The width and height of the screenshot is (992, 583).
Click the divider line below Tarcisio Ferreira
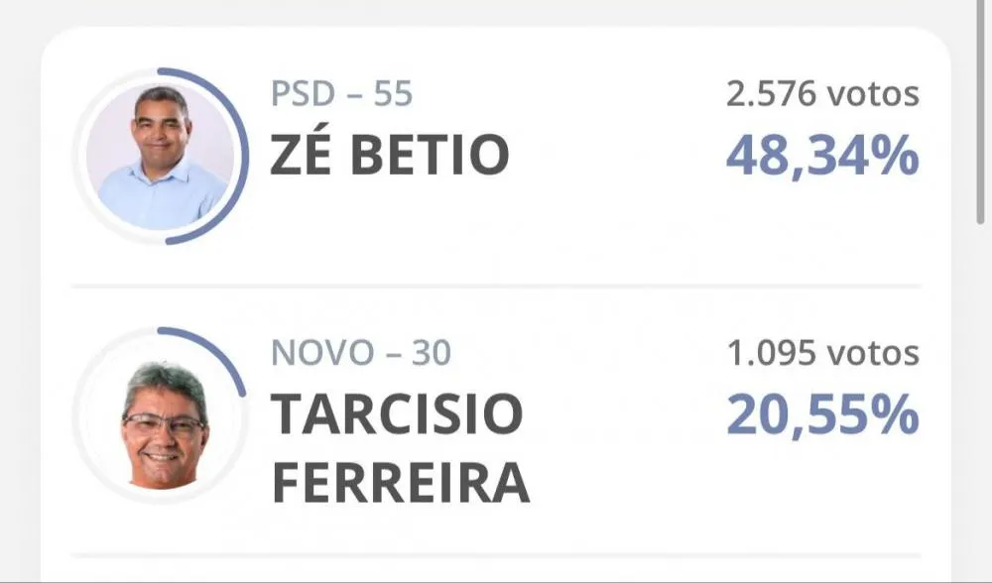point(496,555)
